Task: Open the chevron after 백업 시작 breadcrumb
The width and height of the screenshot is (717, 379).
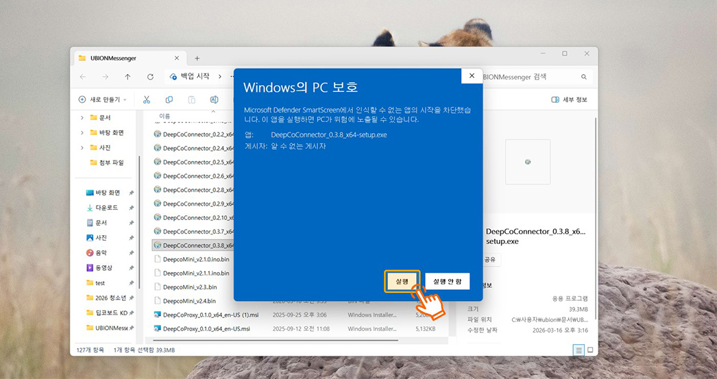Action: tap(219, 77)
